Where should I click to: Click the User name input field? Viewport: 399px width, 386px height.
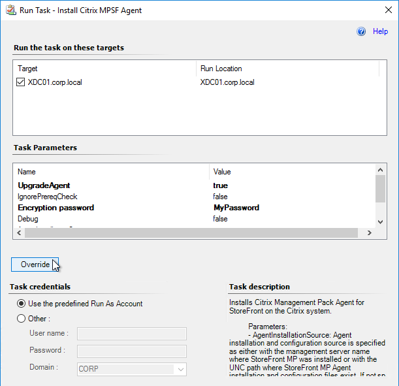132,334
